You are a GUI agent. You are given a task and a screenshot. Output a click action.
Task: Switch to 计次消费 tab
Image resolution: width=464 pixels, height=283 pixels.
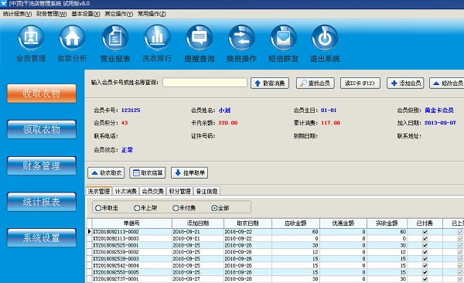pyautogui.click(x=126, y=191)
